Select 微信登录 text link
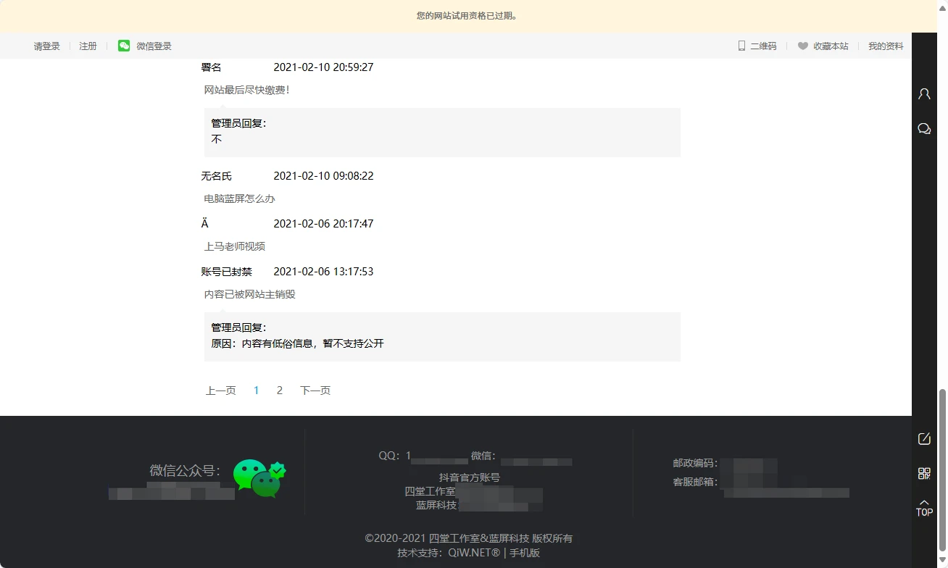This screenshot has width=948, height=568. pos(154,46)
